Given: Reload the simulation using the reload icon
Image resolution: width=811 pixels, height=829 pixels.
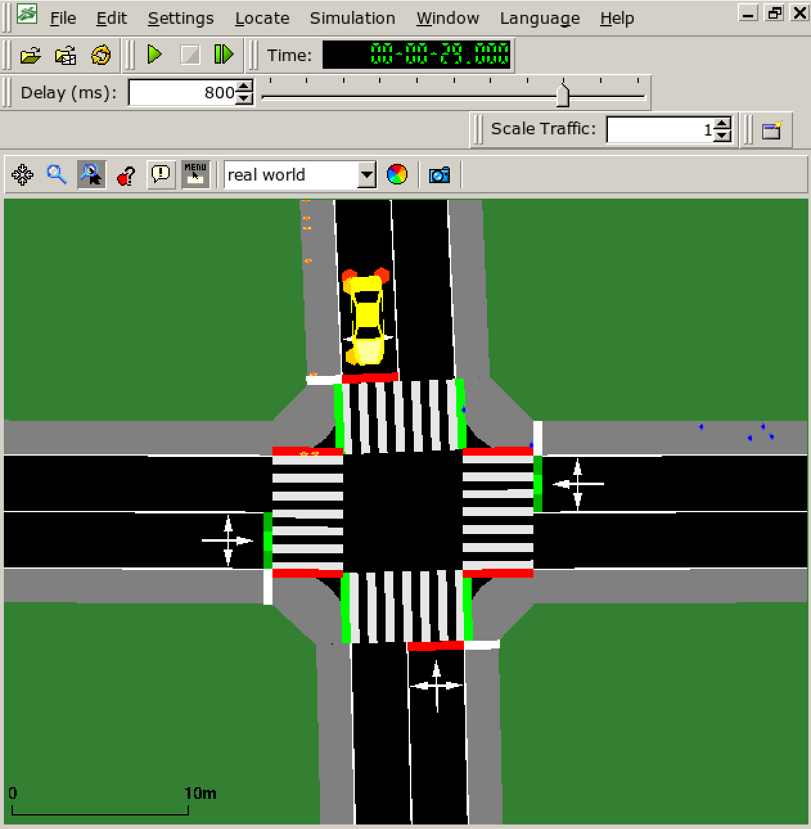Looking at the screenshot, I should pyautogui.click(x=101, y=55).
